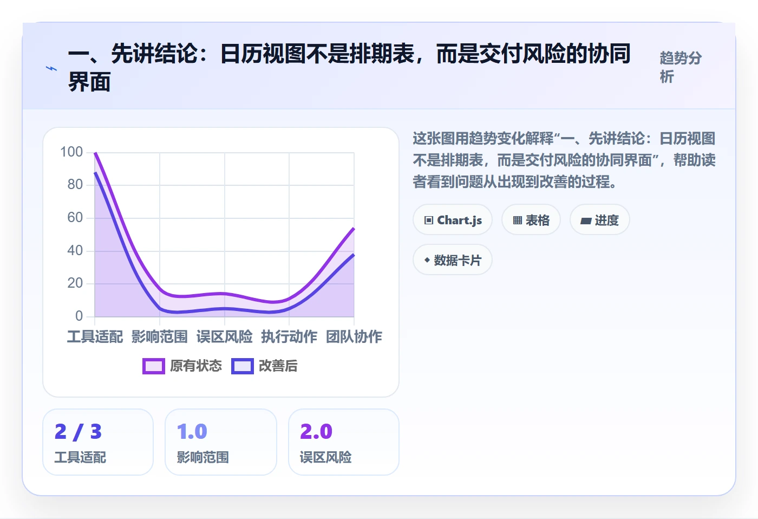The image size is (758, 519).
Task: Click the lightning bolt icon beside the heading
Action: pyautogui.click(x=51, y=68)
